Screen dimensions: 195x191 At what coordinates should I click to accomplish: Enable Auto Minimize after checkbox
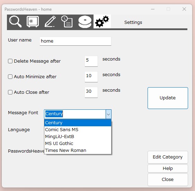[10, 77]
